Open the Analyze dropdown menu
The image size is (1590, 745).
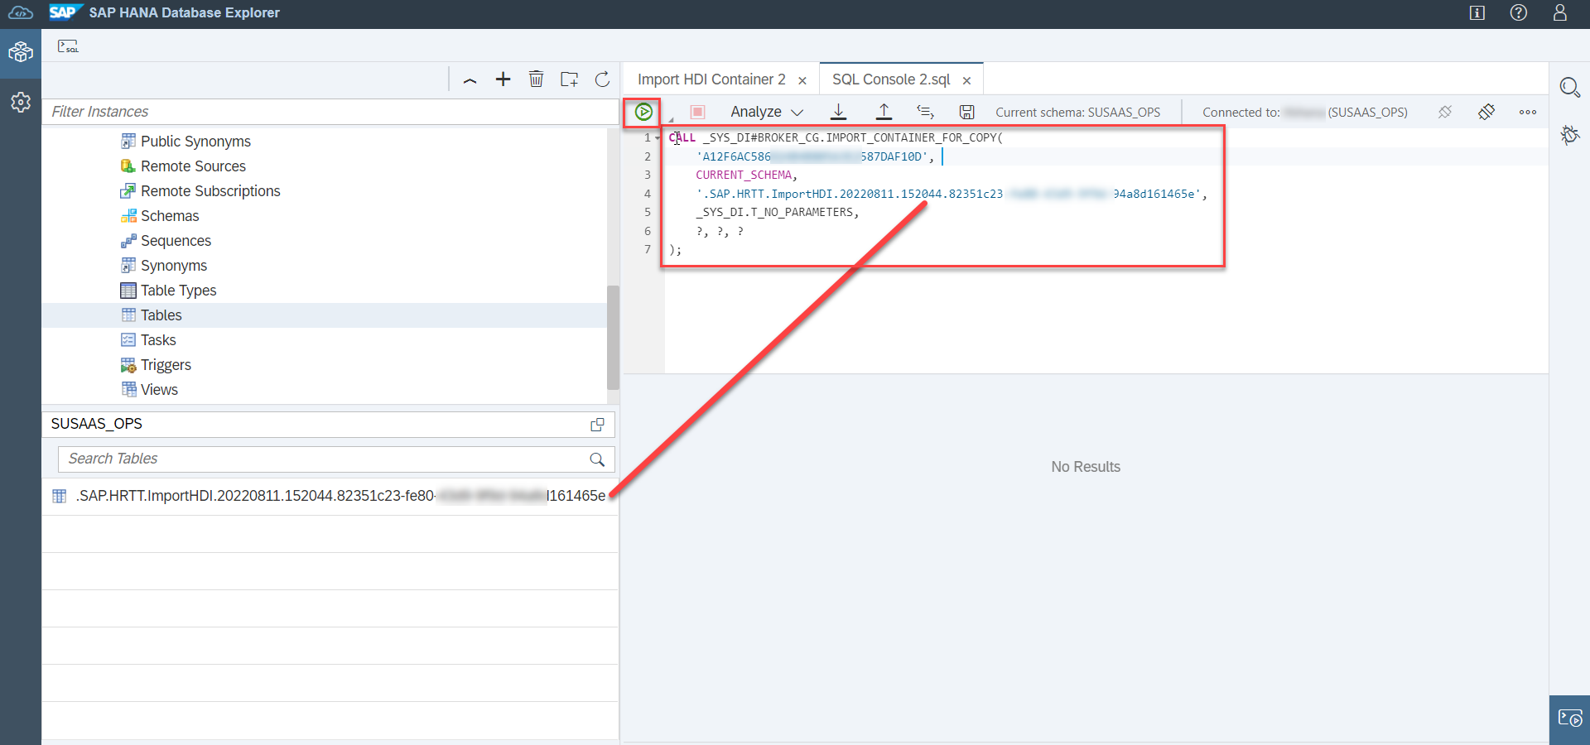tap(767, 112)
